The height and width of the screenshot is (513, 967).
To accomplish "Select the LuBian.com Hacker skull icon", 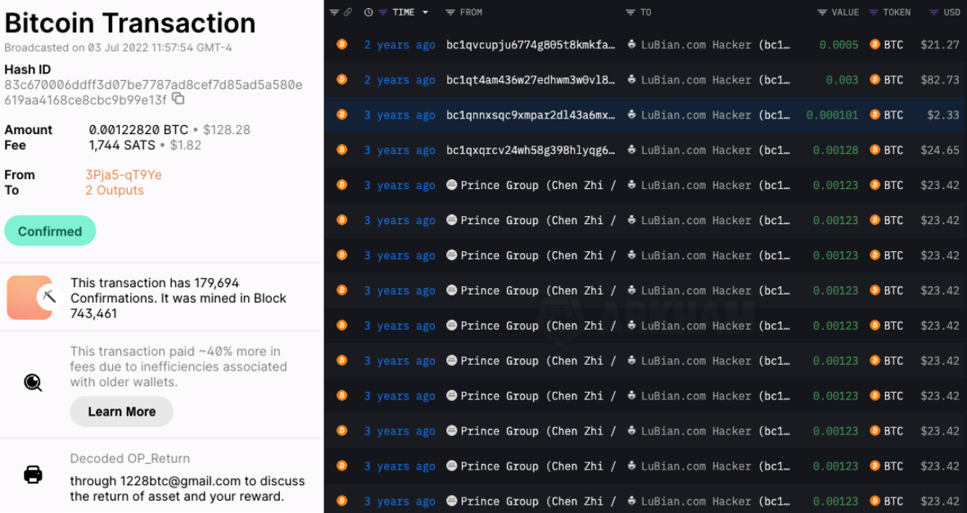I will point(629,44).
